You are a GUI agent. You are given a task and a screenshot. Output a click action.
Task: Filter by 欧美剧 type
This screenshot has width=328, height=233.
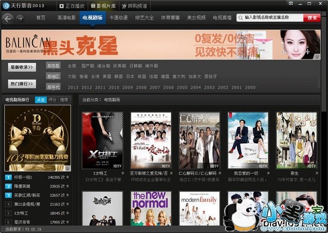point(120,66)
